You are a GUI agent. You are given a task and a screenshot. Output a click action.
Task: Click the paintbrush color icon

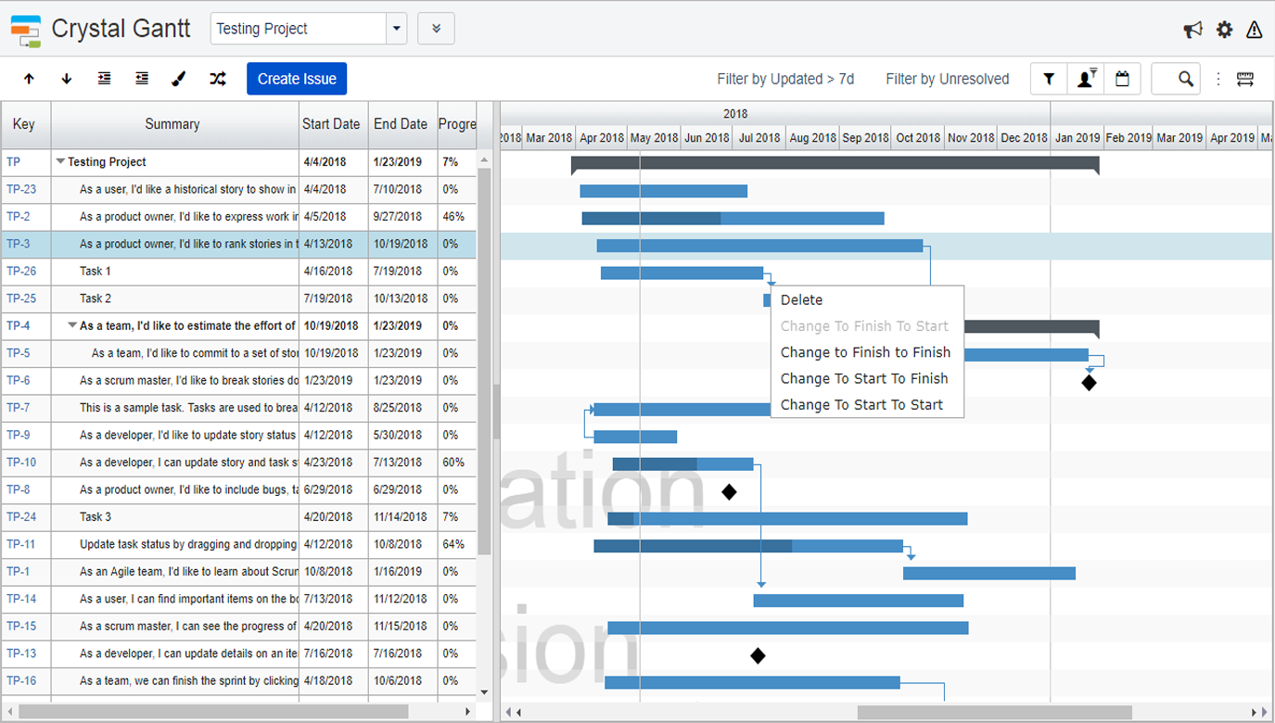[x=179, y=79]
